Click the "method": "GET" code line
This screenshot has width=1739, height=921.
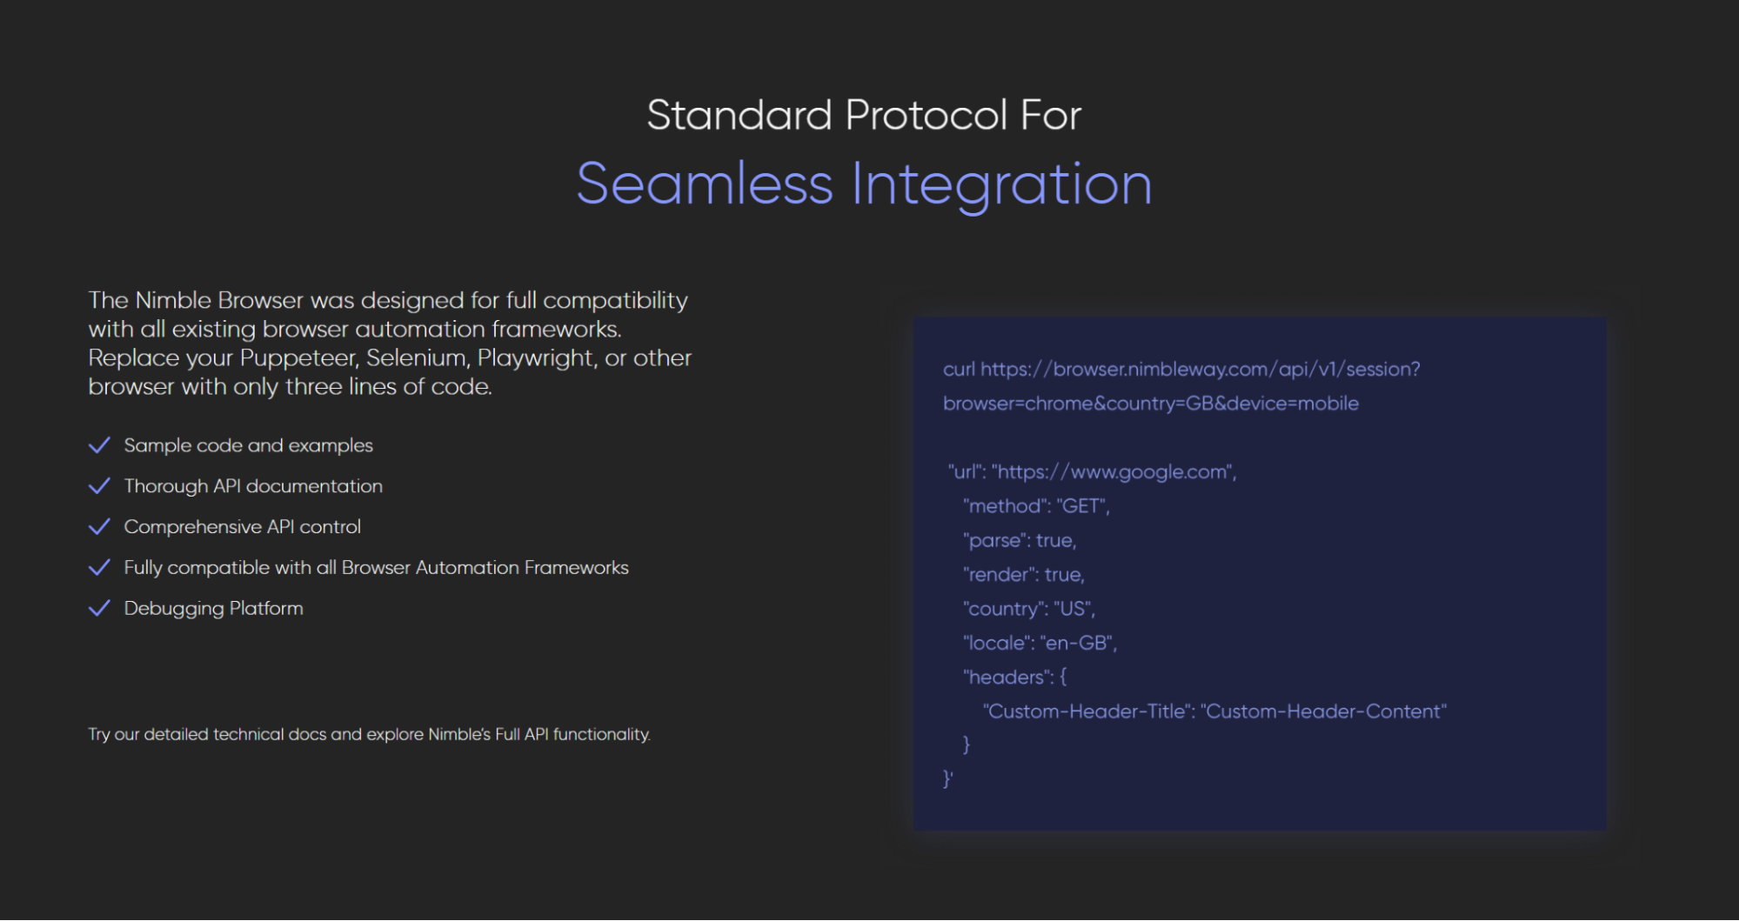1036,506
